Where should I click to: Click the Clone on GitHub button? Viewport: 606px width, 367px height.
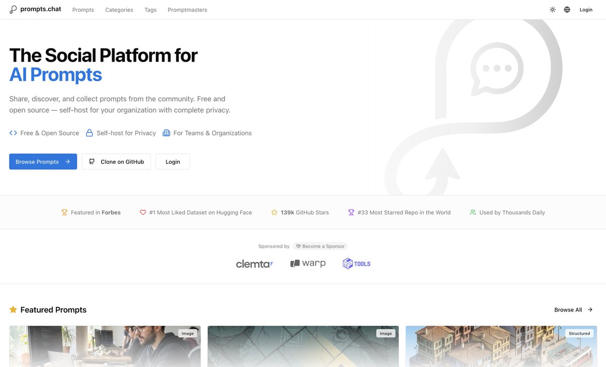click(116, 162)
